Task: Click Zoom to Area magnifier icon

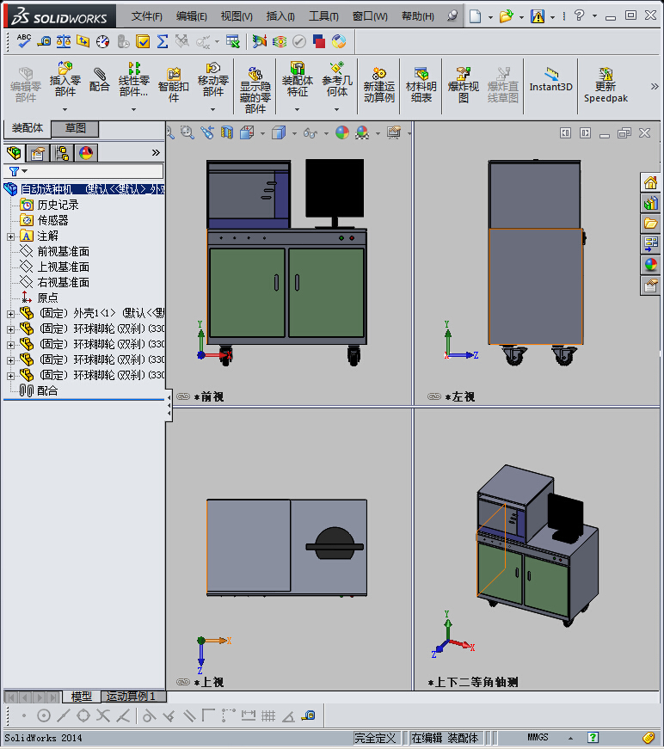Action: (x=187, y=132)
